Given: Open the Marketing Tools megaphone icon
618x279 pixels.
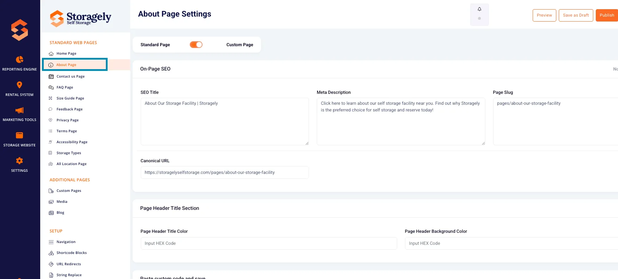Looking at the screenshot, I should click(19, 110).
